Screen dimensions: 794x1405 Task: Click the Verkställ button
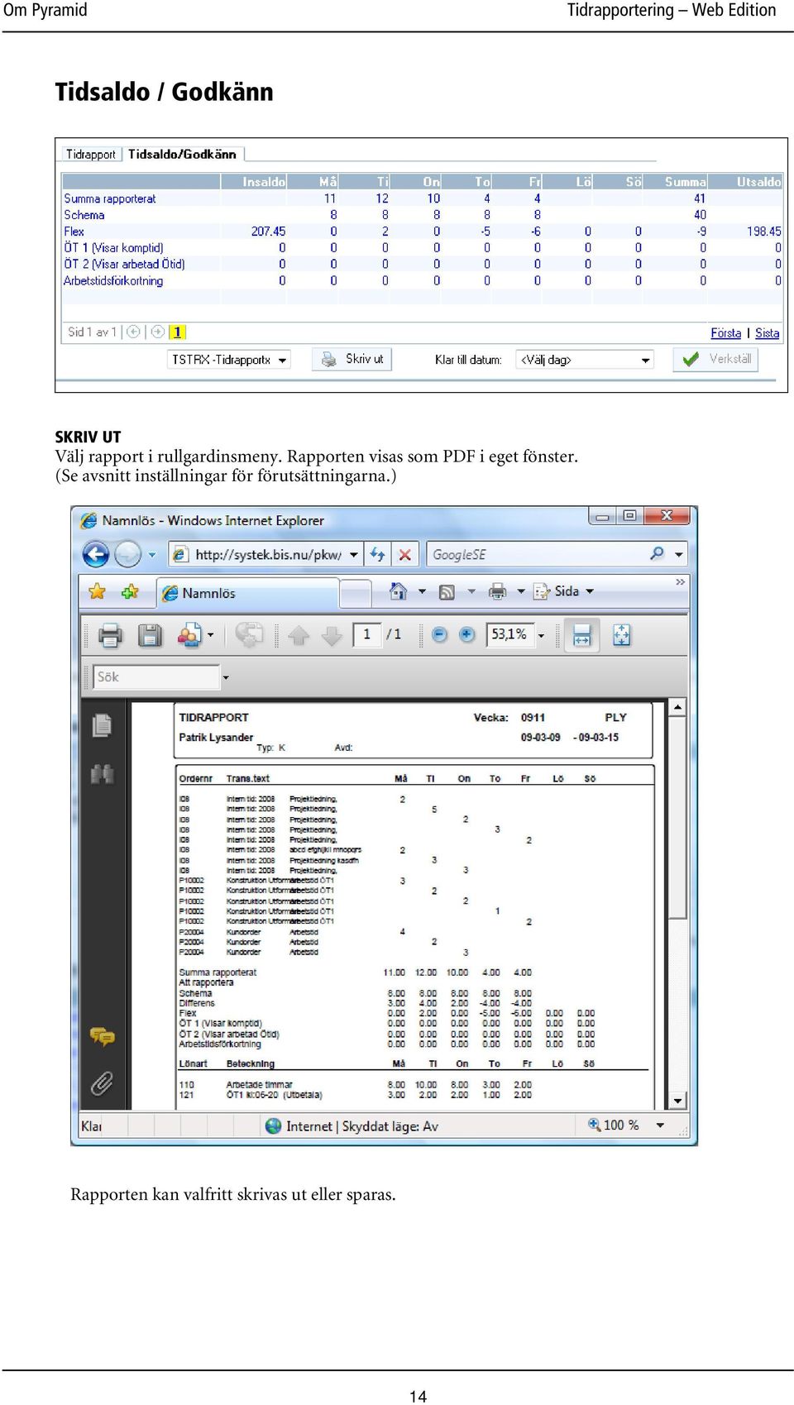[715, 359]
